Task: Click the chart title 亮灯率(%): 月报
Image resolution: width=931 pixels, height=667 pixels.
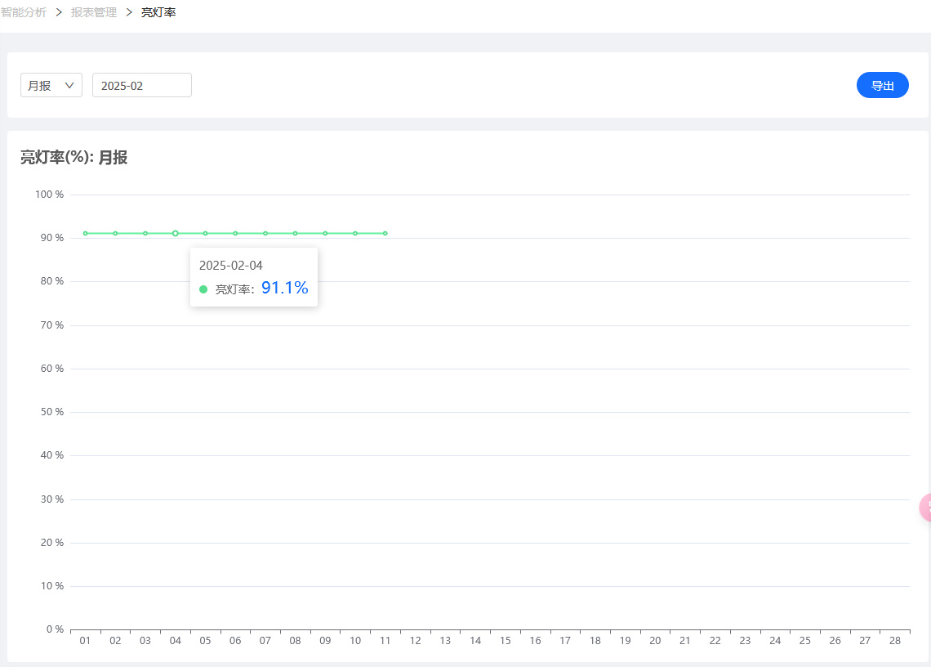Action: point(74,158)
